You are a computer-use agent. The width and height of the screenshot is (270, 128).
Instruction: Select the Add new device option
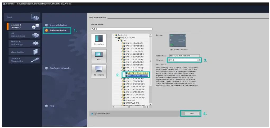(x=56, y=30)
